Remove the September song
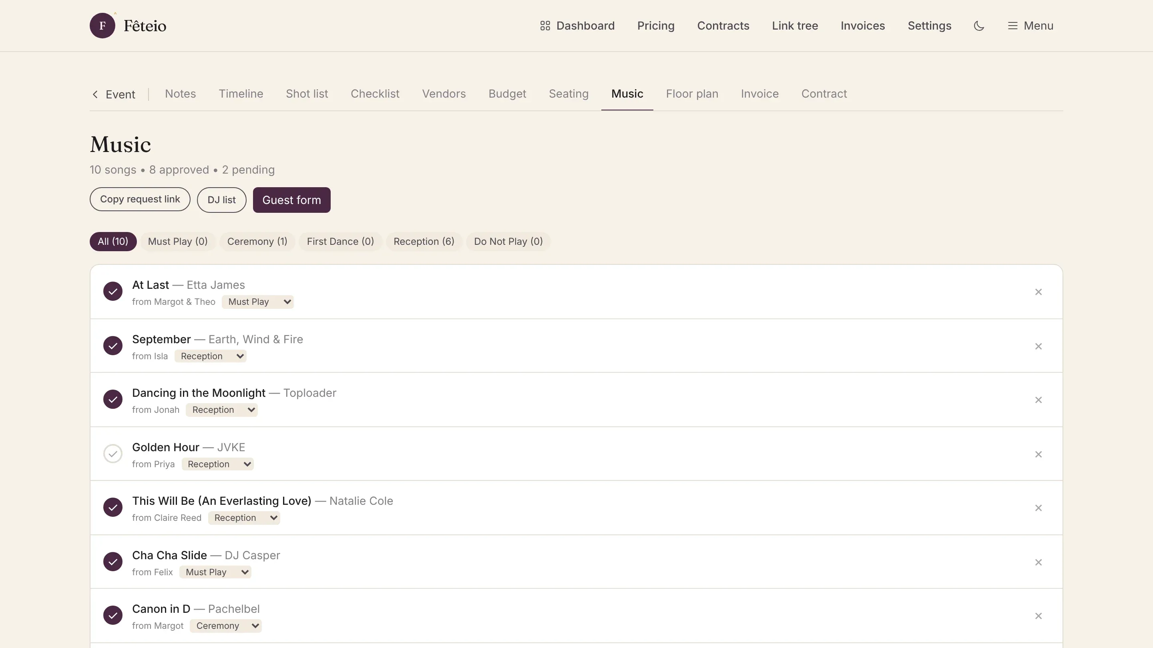The width and height of the screenshot is (1153, 648). [1039, 346]
